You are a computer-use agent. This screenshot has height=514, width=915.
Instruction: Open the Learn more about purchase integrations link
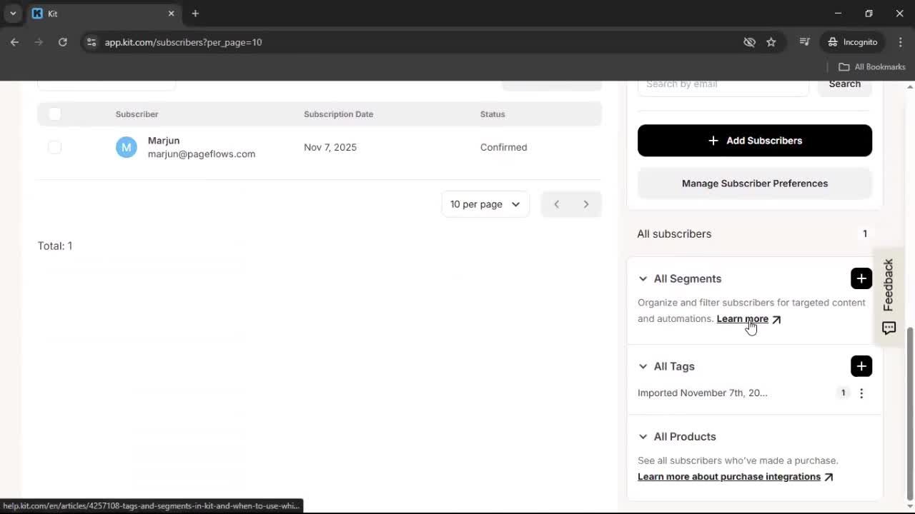pos(728,476)
